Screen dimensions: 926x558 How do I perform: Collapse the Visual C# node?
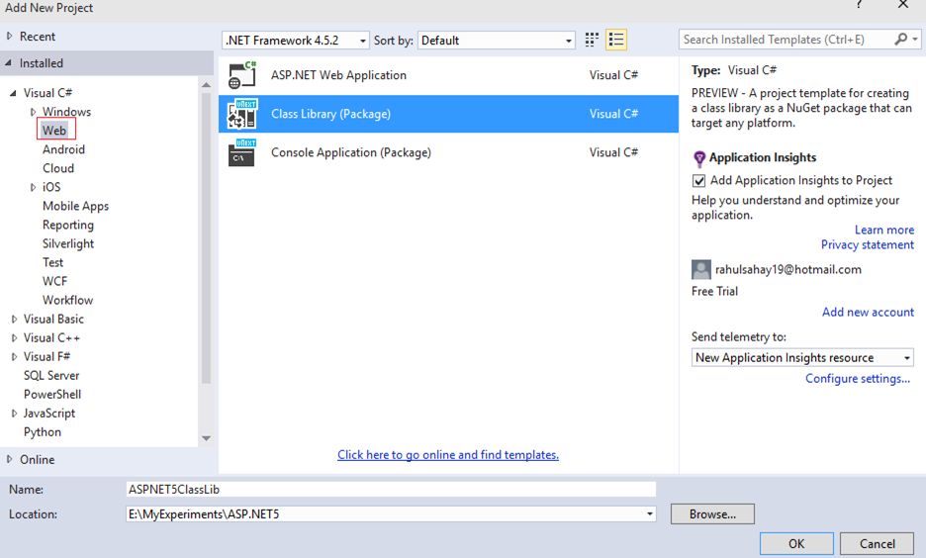[13, 93]
